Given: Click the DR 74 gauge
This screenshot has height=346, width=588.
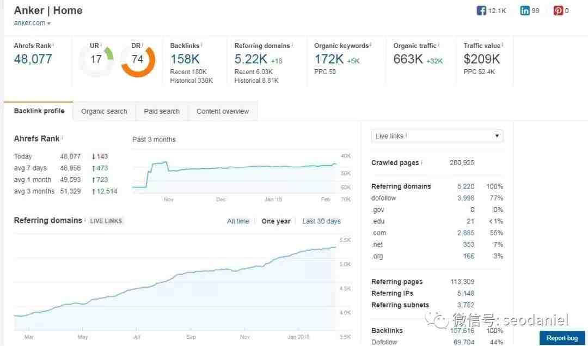Looking at the screenshot, I should pyautogui.click(x=138, y=60).
